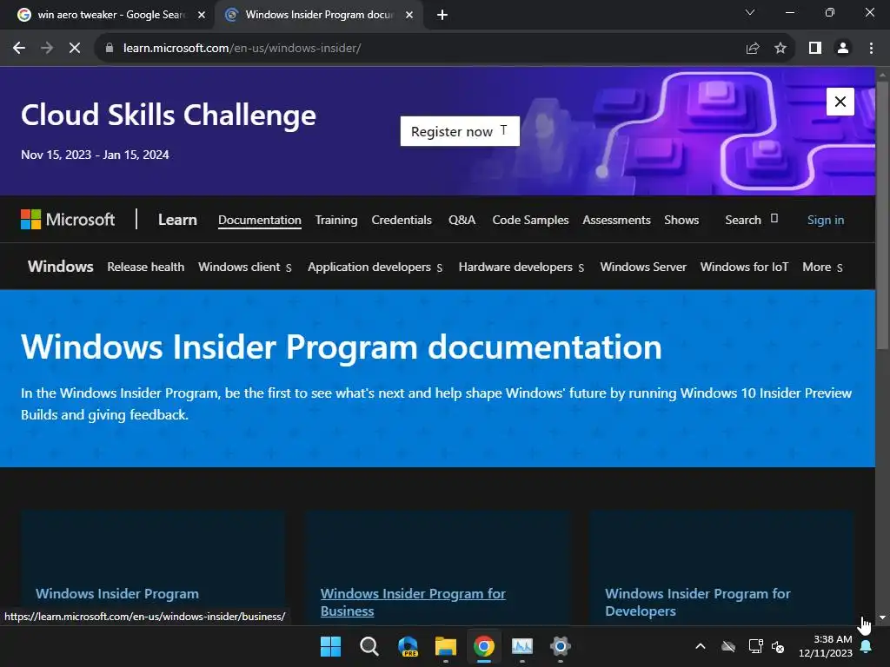Click the scrollbar down arrow

(882, 617)
